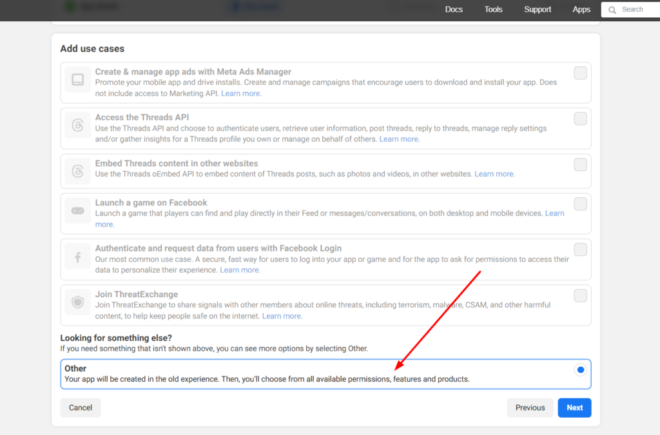
Task: Click the ThreatExchange shield icon
Action: (x=77, y=302)
